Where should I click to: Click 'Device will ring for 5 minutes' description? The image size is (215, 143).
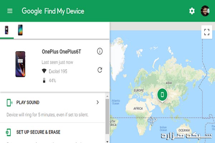pos(47,115)
